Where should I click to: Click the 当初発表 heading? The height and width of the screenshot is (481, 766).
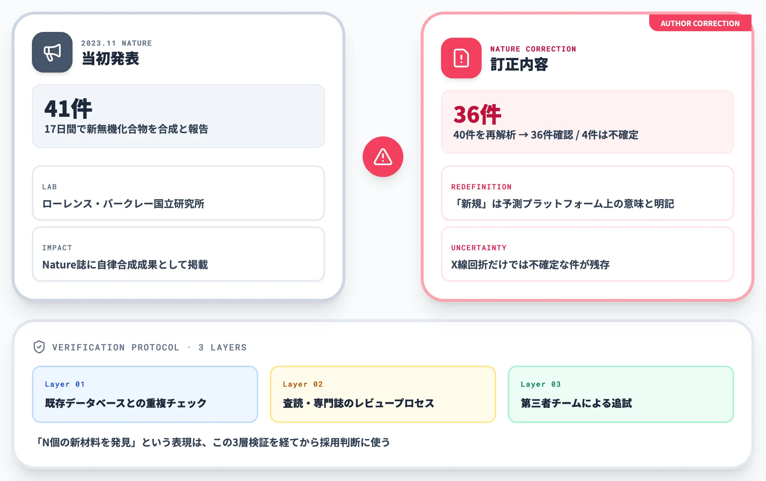tap(111, 59)
